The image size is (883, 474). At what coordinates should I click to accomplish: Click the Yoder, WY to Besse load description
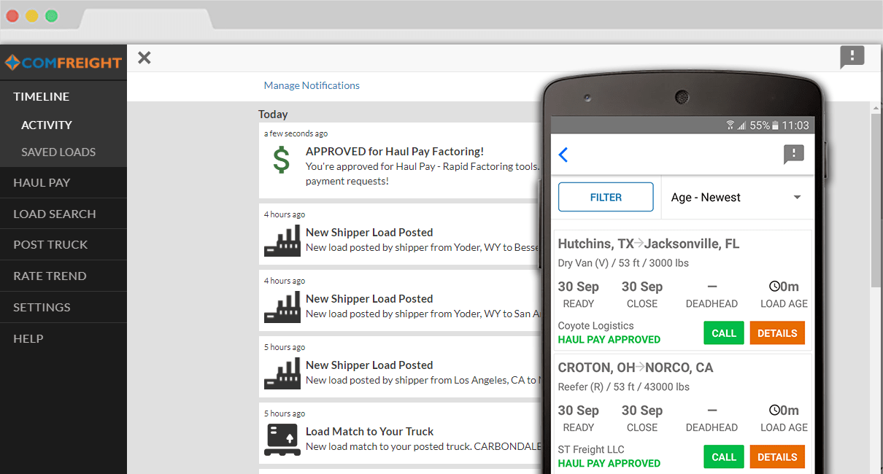click(x=423, y=247)
